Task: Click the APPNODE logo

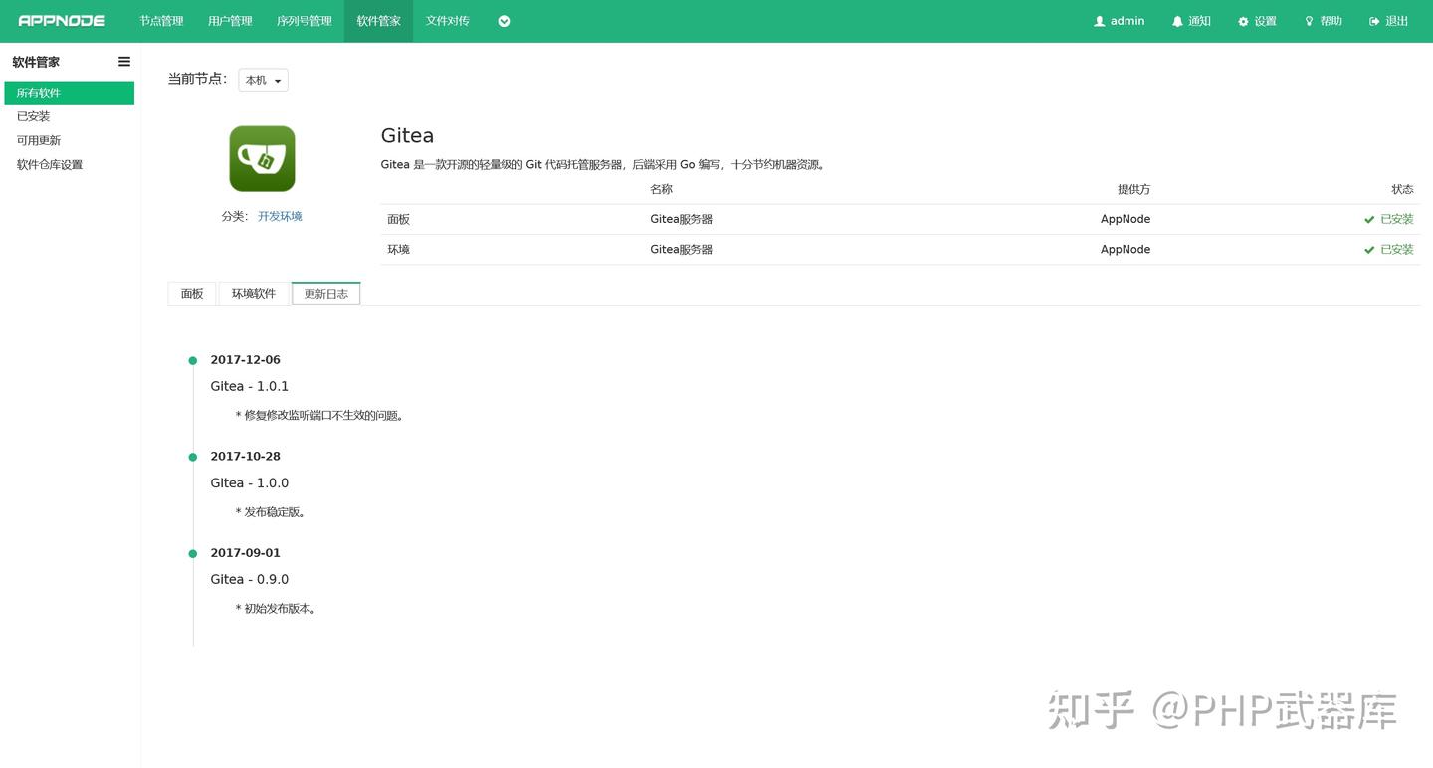Action: pos(62,20)
